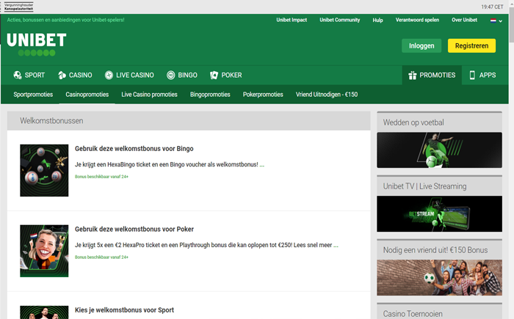Click the Registreren button
Screen dimensions: 514x319
[471, 46]
